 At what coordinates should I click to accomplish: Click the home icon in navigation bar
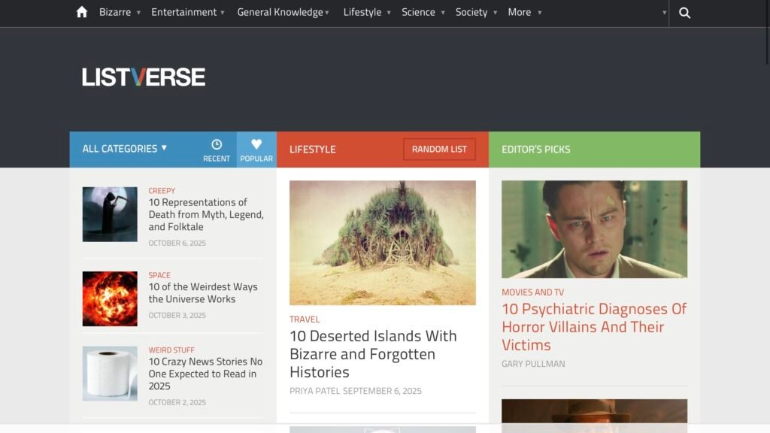pyautogui.click(x=82, y=12)
